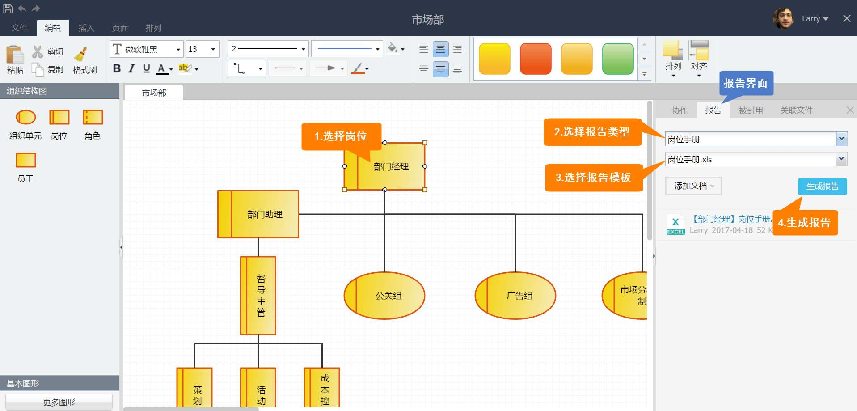Apply the green style swatch

(618, 59)
